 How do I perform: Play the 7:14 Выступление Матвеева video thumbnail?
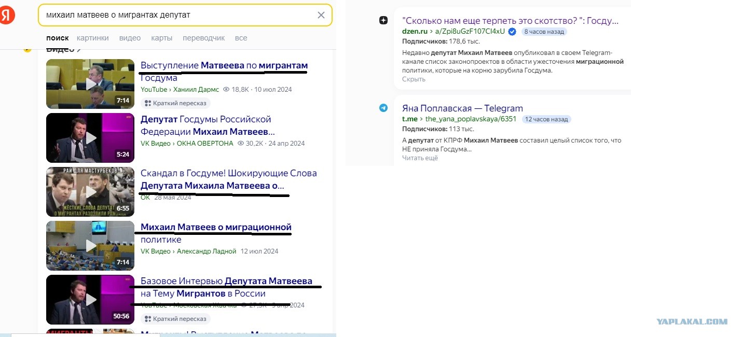[x=90, y=83]
